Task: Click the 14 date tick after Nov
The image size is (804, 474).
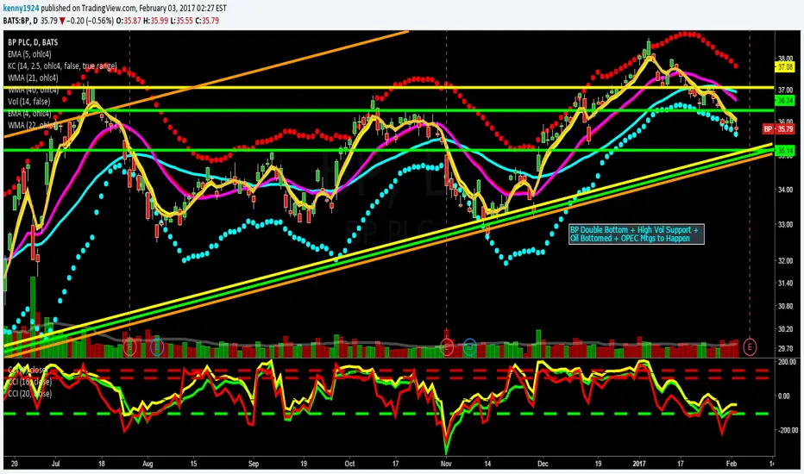Action: pyautogui.click(x=487, y=464)
